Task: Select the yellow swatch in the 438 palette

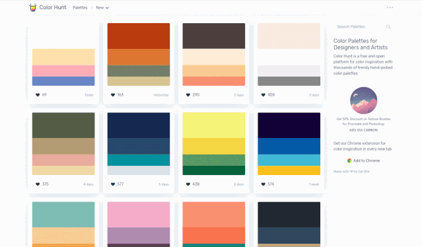Action: click(214, 146)
